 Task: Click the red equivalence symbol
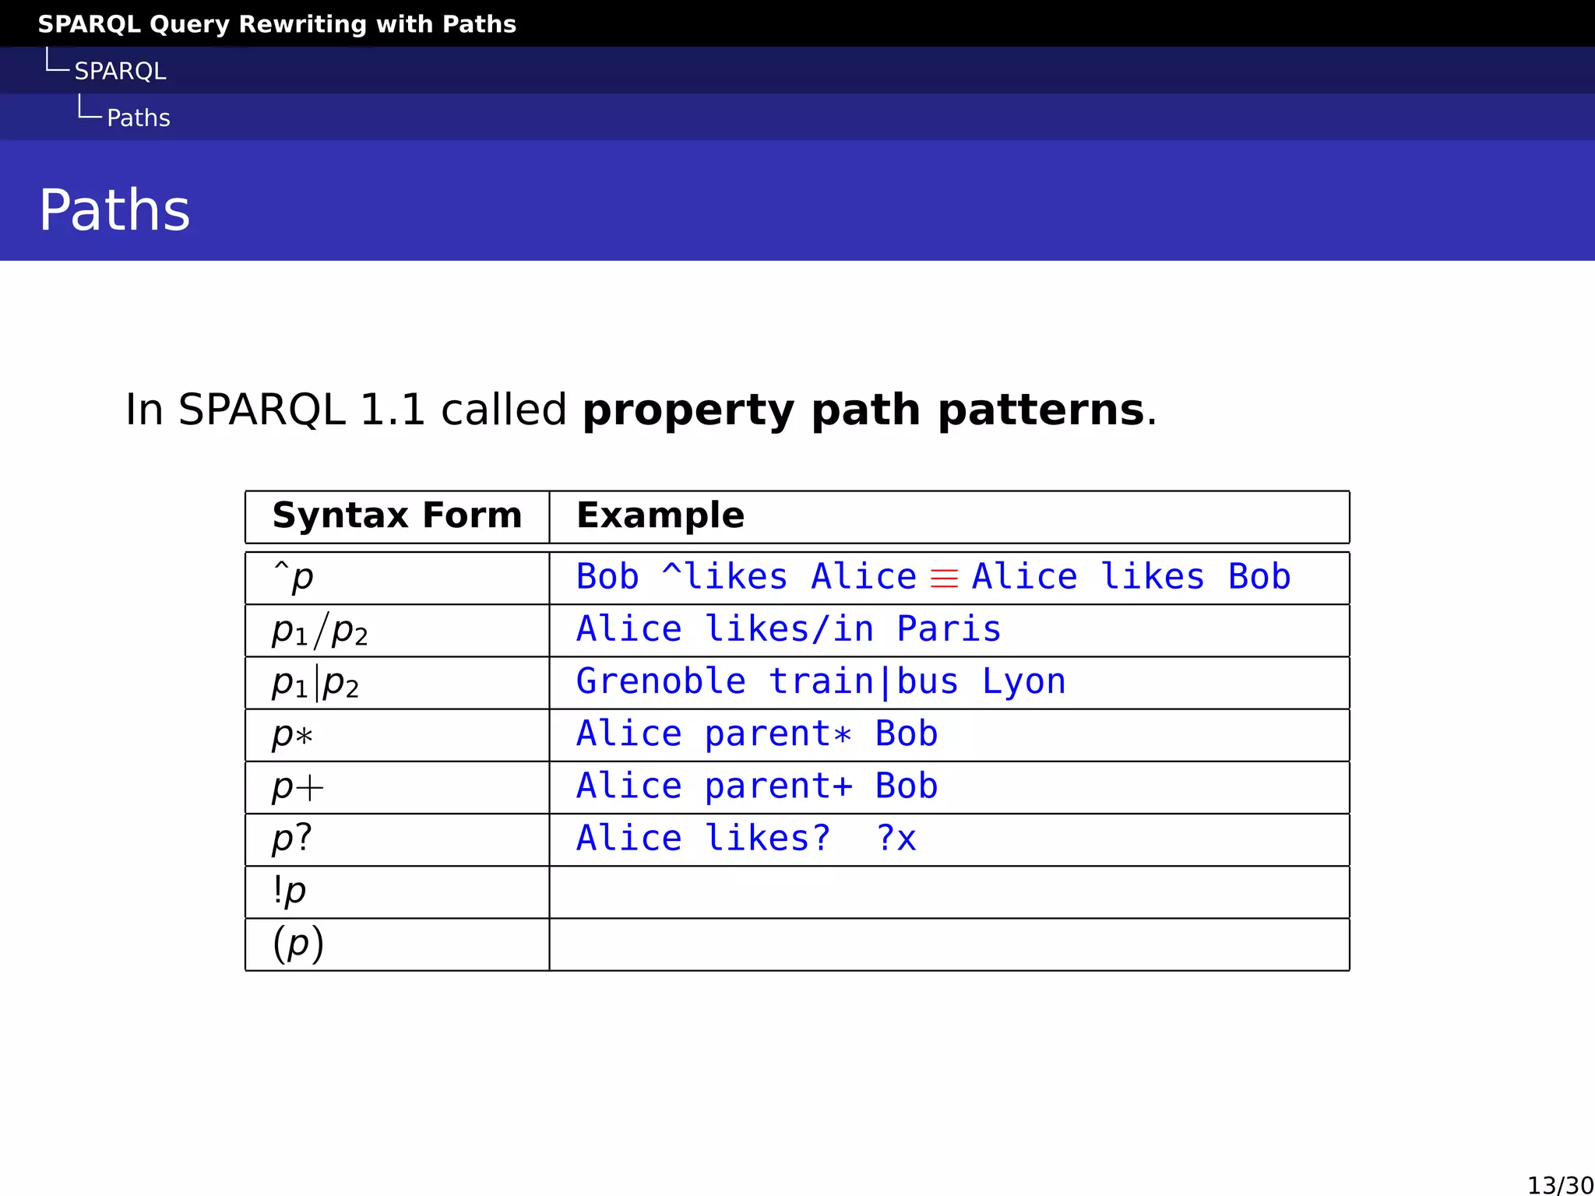945,579
